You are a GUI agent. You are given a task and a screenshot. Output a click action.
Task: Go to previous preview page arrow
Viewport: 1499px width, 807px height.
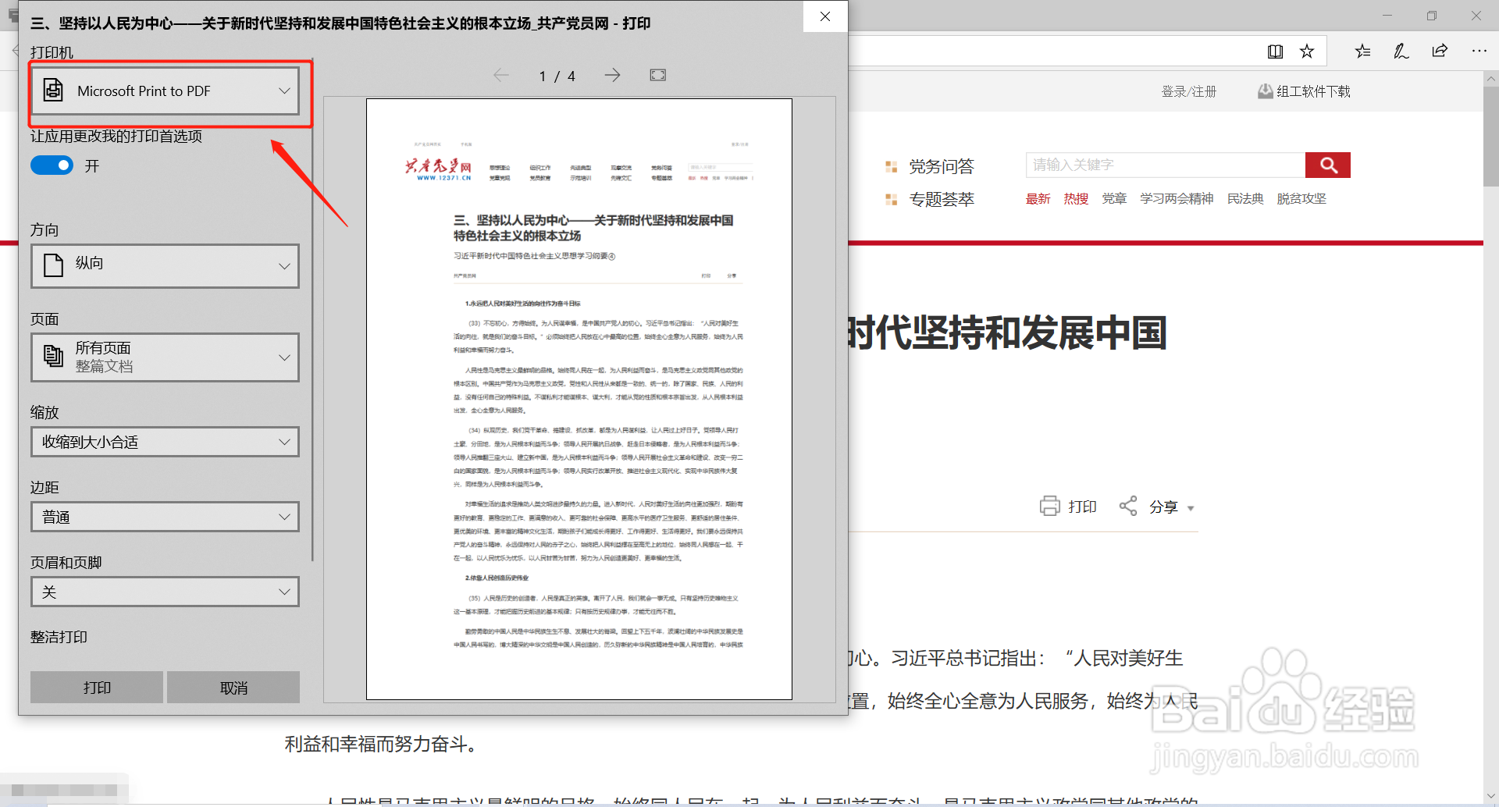coord(501,75)
